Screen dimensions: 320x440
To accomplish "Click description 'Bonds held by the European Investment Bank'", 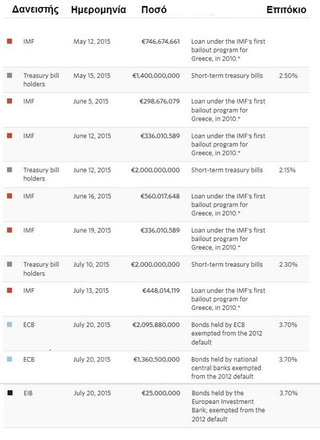I will click(228, 406).
